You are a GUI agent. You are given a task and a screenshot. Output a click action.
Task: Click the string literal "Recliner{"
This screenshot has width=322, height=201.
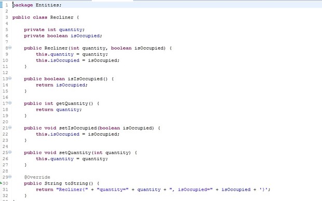click(x=72, y=190)
